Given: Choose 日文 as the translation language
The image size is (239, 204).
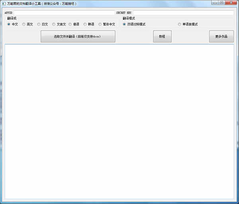Looking at the screenshot, I should click(x=43, y=24).
